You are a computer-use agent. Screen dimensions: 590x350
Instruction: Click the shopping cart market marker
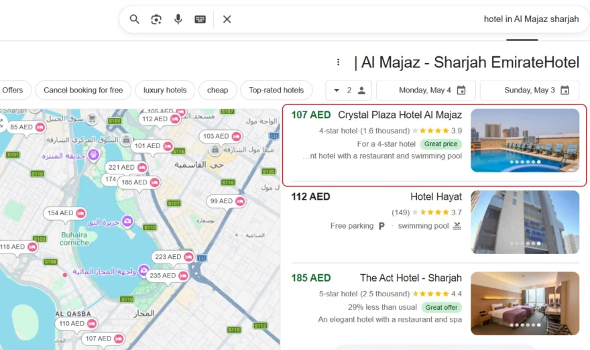(91, 119)
